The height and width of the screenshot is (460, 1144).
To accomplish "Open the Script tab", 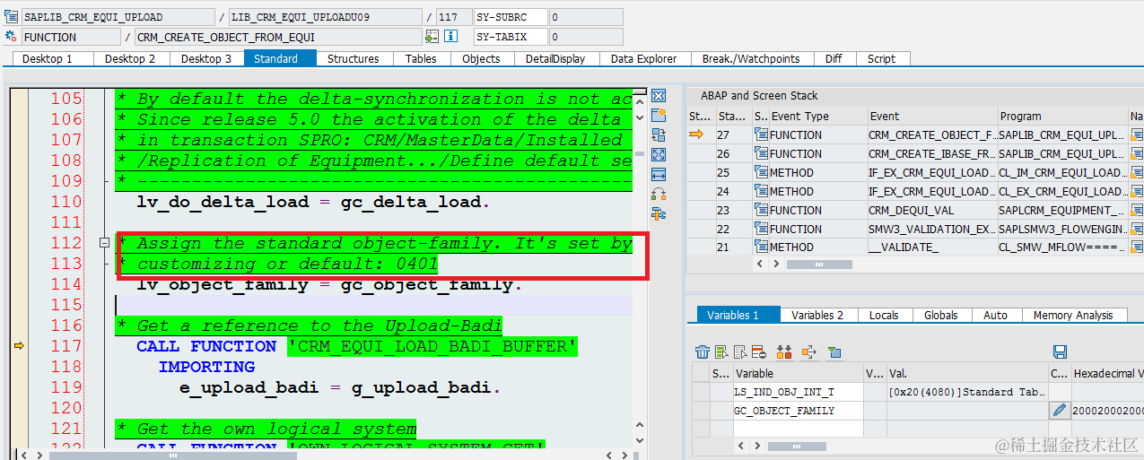I will (x=881, y=58).
